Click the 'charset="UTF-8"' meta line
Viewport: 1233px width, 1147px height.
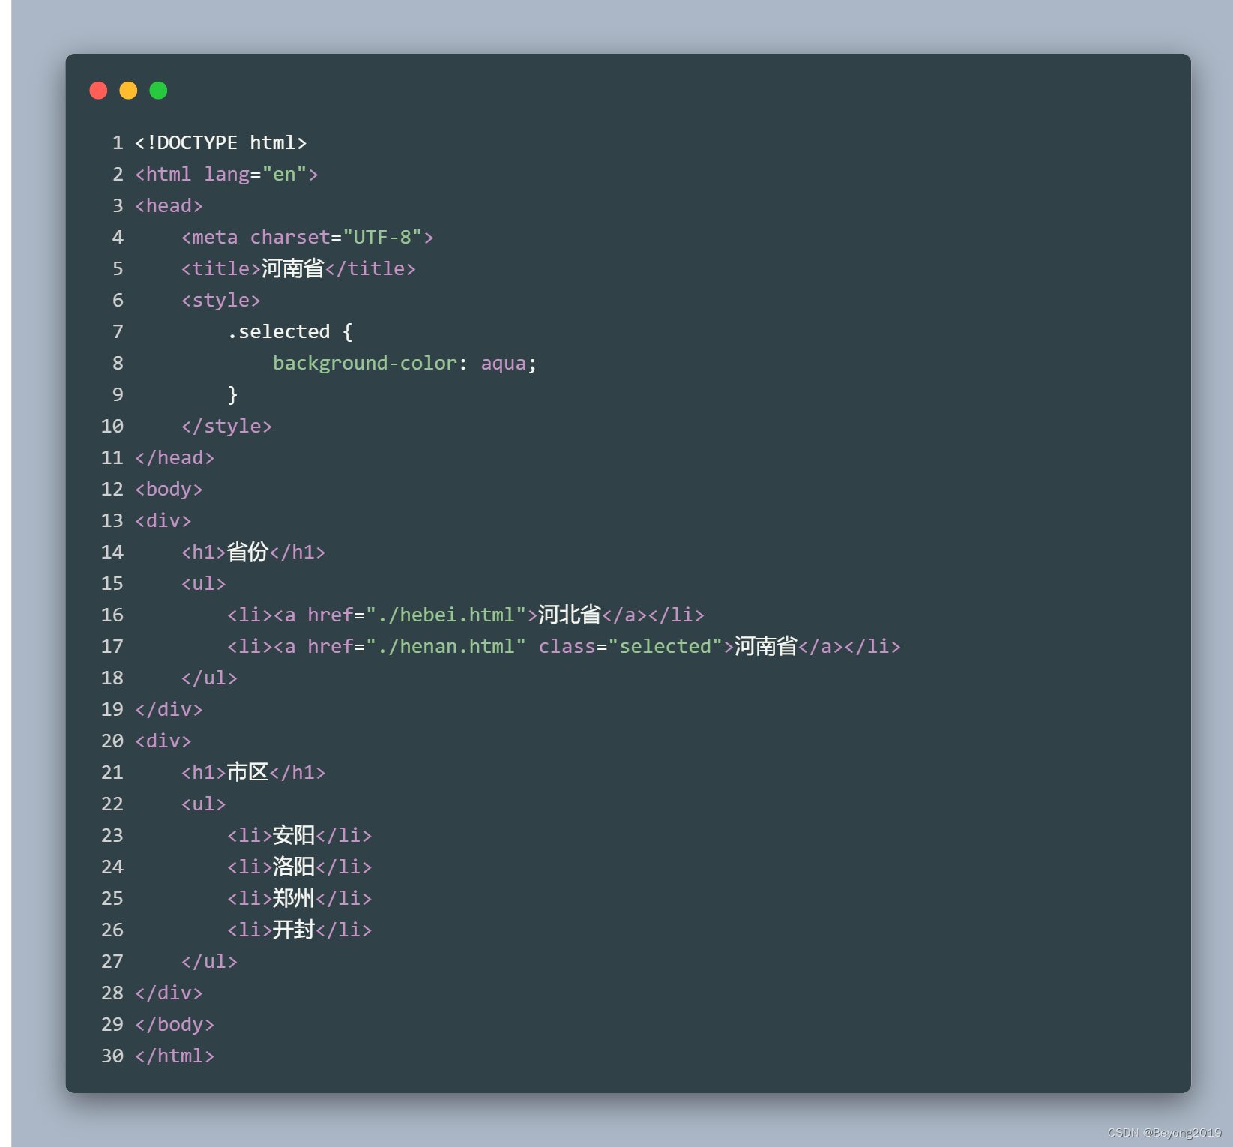pyautogui.click(x=307, y=237)
